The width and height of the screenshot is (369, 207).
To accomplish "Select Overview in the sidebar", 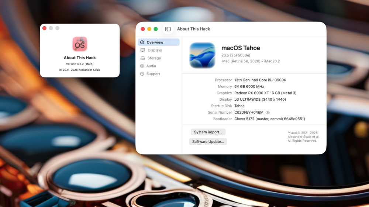I will click(159, 42).
